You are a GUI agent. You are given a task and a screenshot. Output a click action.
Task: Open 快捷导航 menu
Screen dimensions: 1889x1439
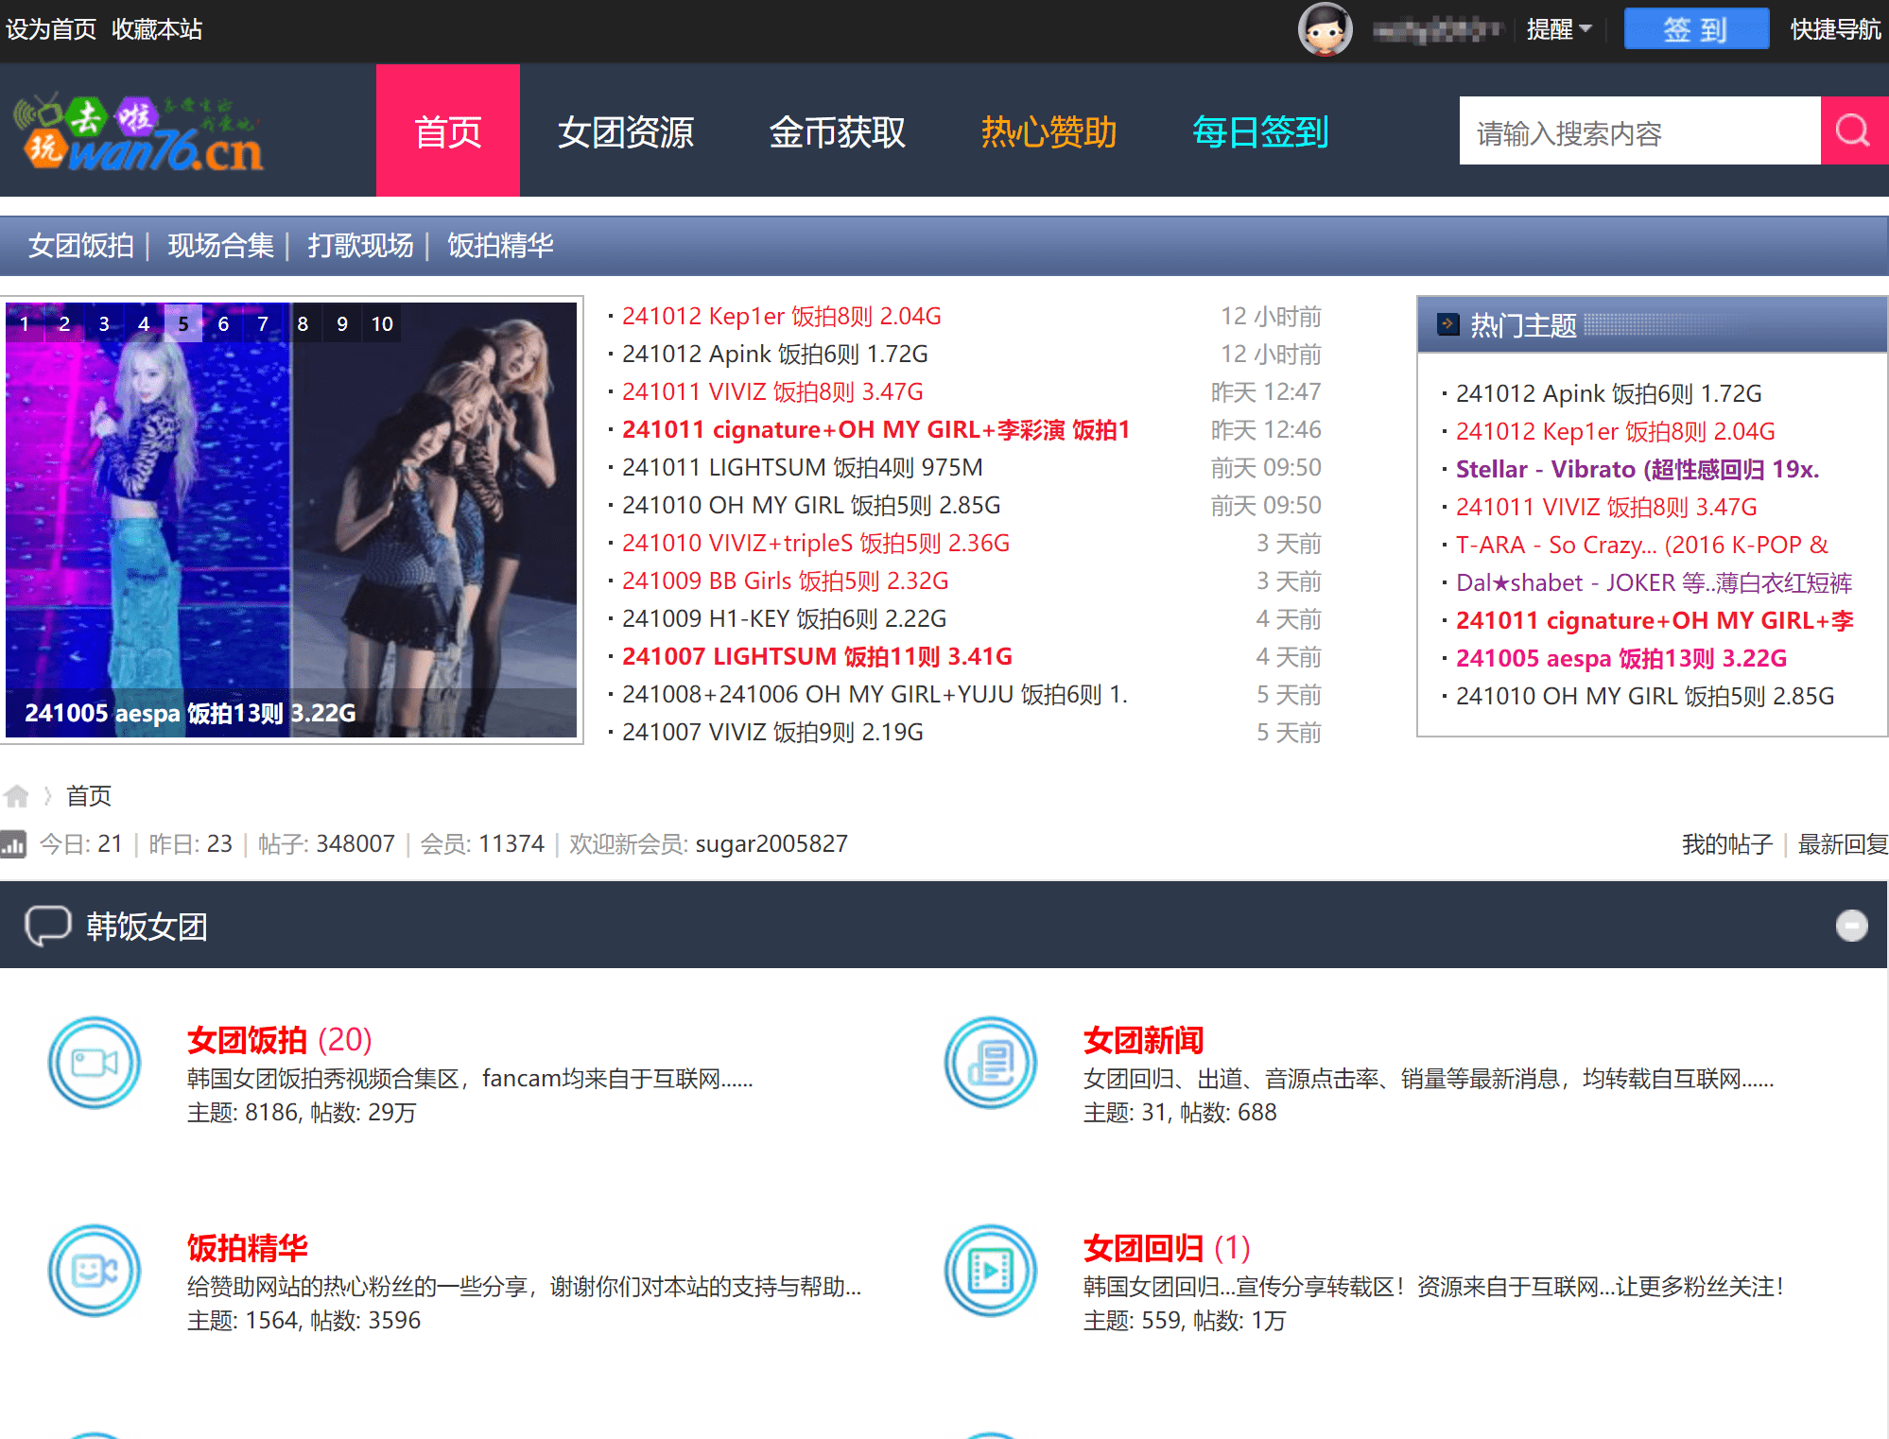click(1835, 29)
